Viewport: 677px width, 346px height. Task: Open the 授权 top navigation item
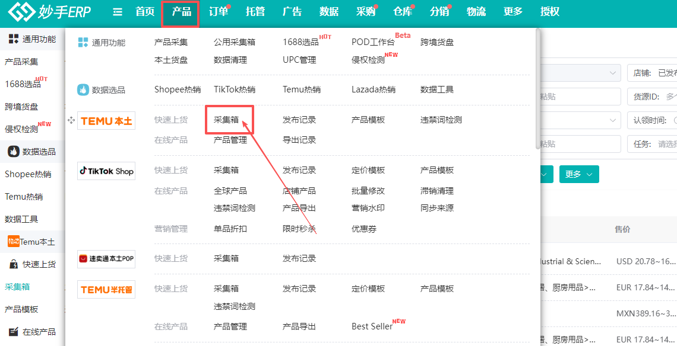[x=550, y=12]
